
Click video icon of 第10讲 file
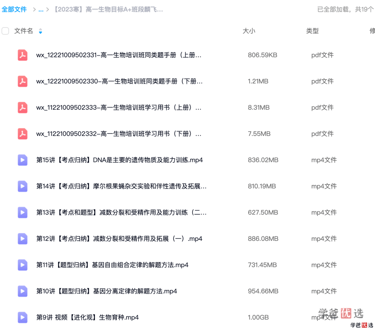[x=22, y=291]
